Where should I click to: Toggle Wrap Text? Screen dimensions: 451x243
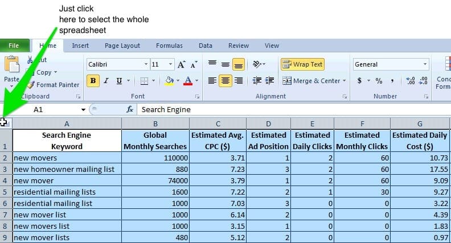point(302,64)
